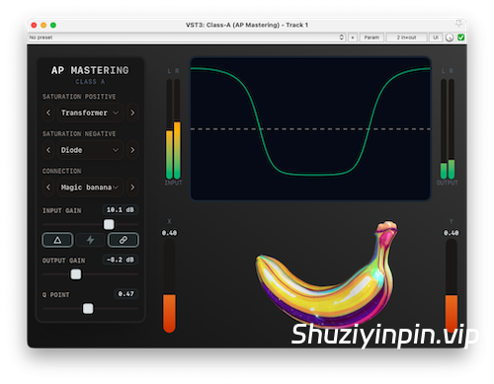
Task: Toggle the triangle button
Action: (57, 240)
